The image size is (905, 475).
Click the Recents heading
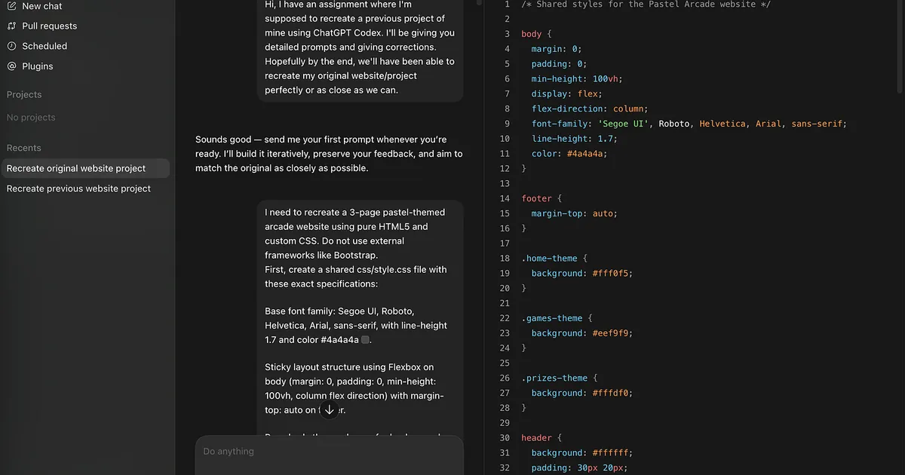pyautogui.click(x=24, y=148)
